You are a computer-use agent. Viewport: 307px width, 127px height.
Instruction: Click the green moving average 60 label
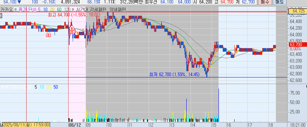(x=59, y=9)
